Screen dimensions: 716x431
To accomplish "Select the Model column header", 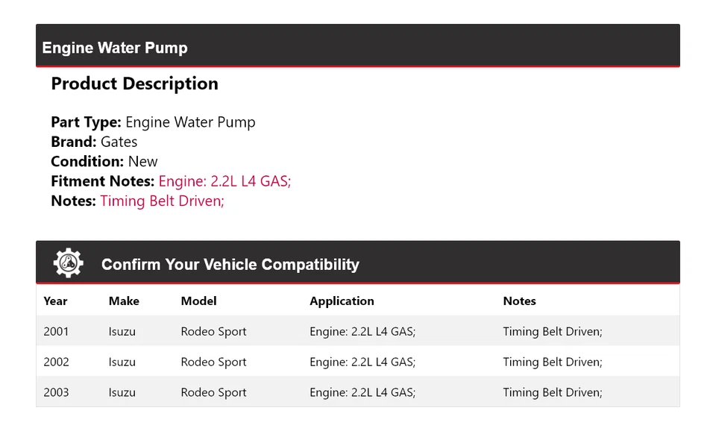I will point(198,301).
